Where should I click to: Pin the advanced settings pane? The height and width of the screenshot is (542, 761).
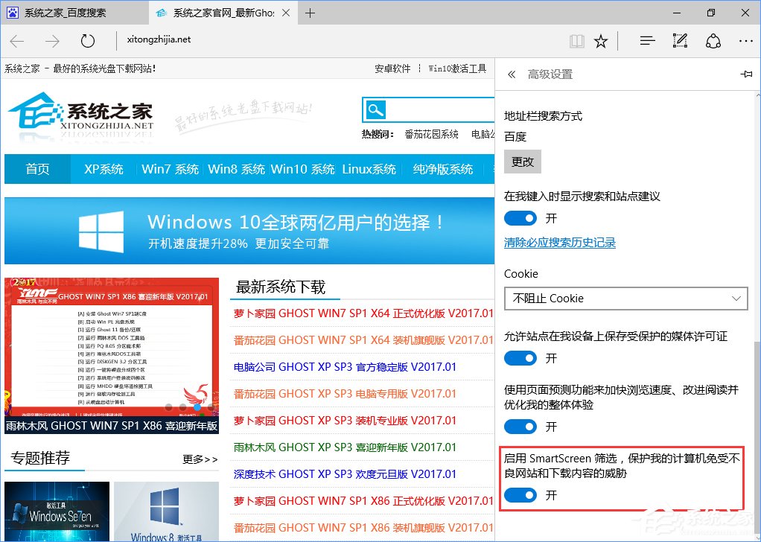click(x=748, y=74)
